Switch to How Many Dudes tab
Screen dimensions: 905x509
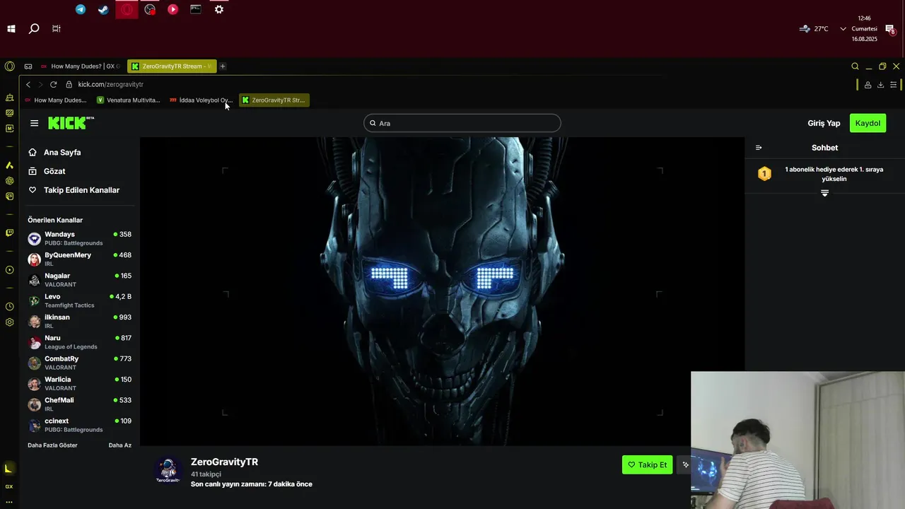tap(80, 66)
